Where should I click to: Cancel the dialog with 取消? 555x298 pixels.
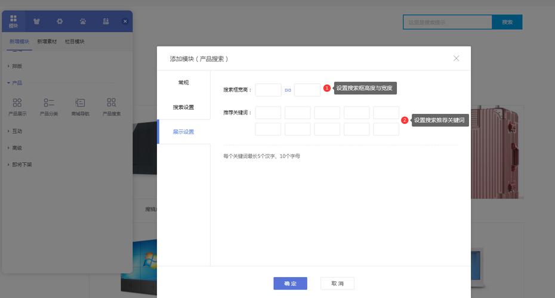[337, 283]
